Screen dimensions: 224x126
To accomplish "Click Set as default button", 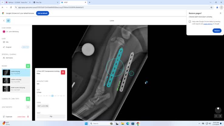I will pyautogui.click(x=42, y=13).
